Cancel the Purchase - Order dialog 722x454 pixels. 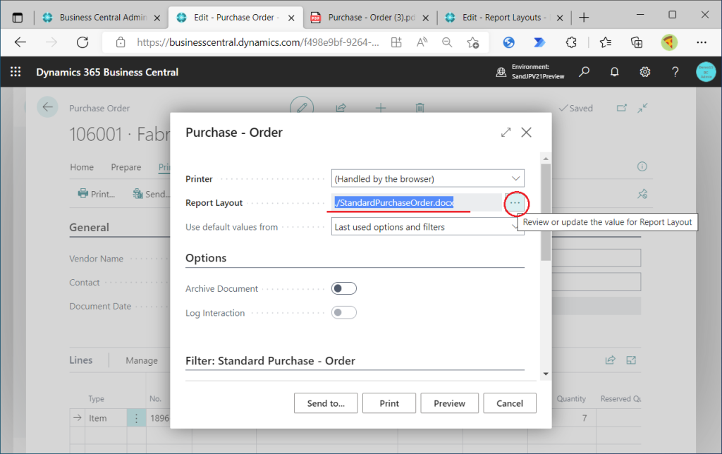(509, 403)
